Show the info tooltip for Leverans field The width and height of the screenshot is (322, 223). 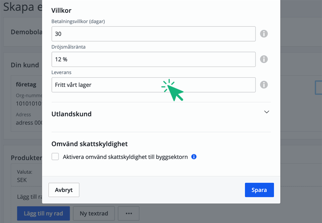(264, 85)
